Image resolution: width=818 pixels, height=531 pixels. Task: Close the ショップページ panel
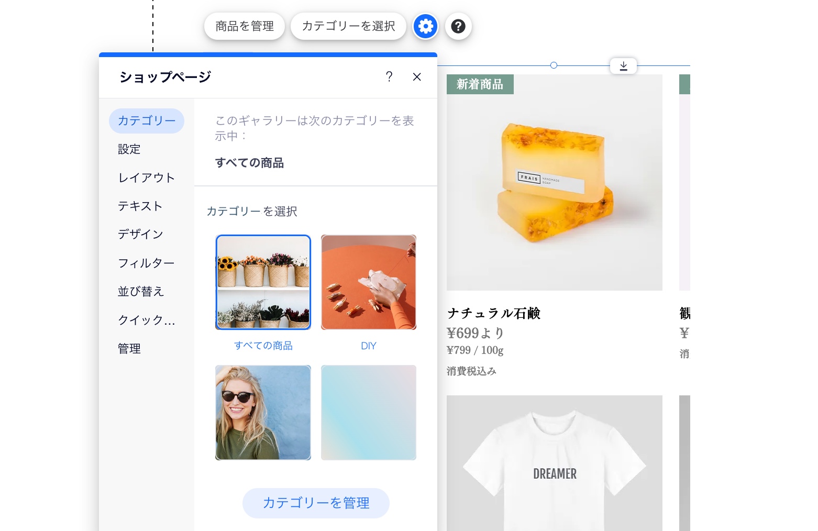tap(417, 77)
